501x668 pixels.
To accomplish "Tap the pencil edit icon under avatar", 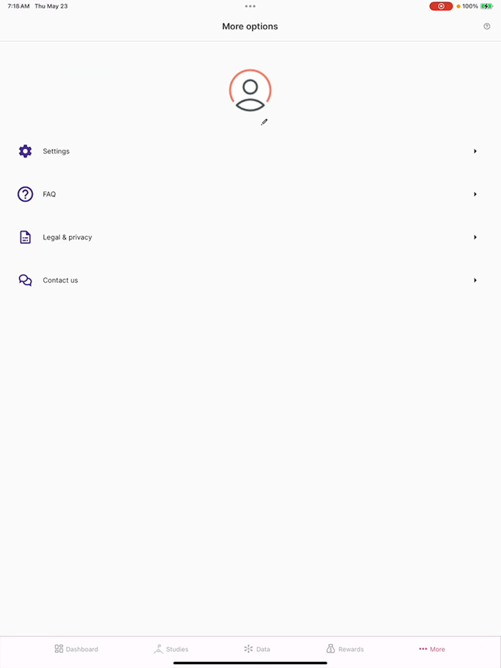I will (264, 122).
